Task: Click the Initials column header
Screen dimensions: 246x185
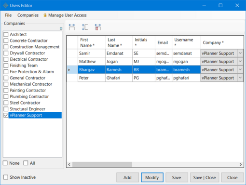Action: point(144,42)
